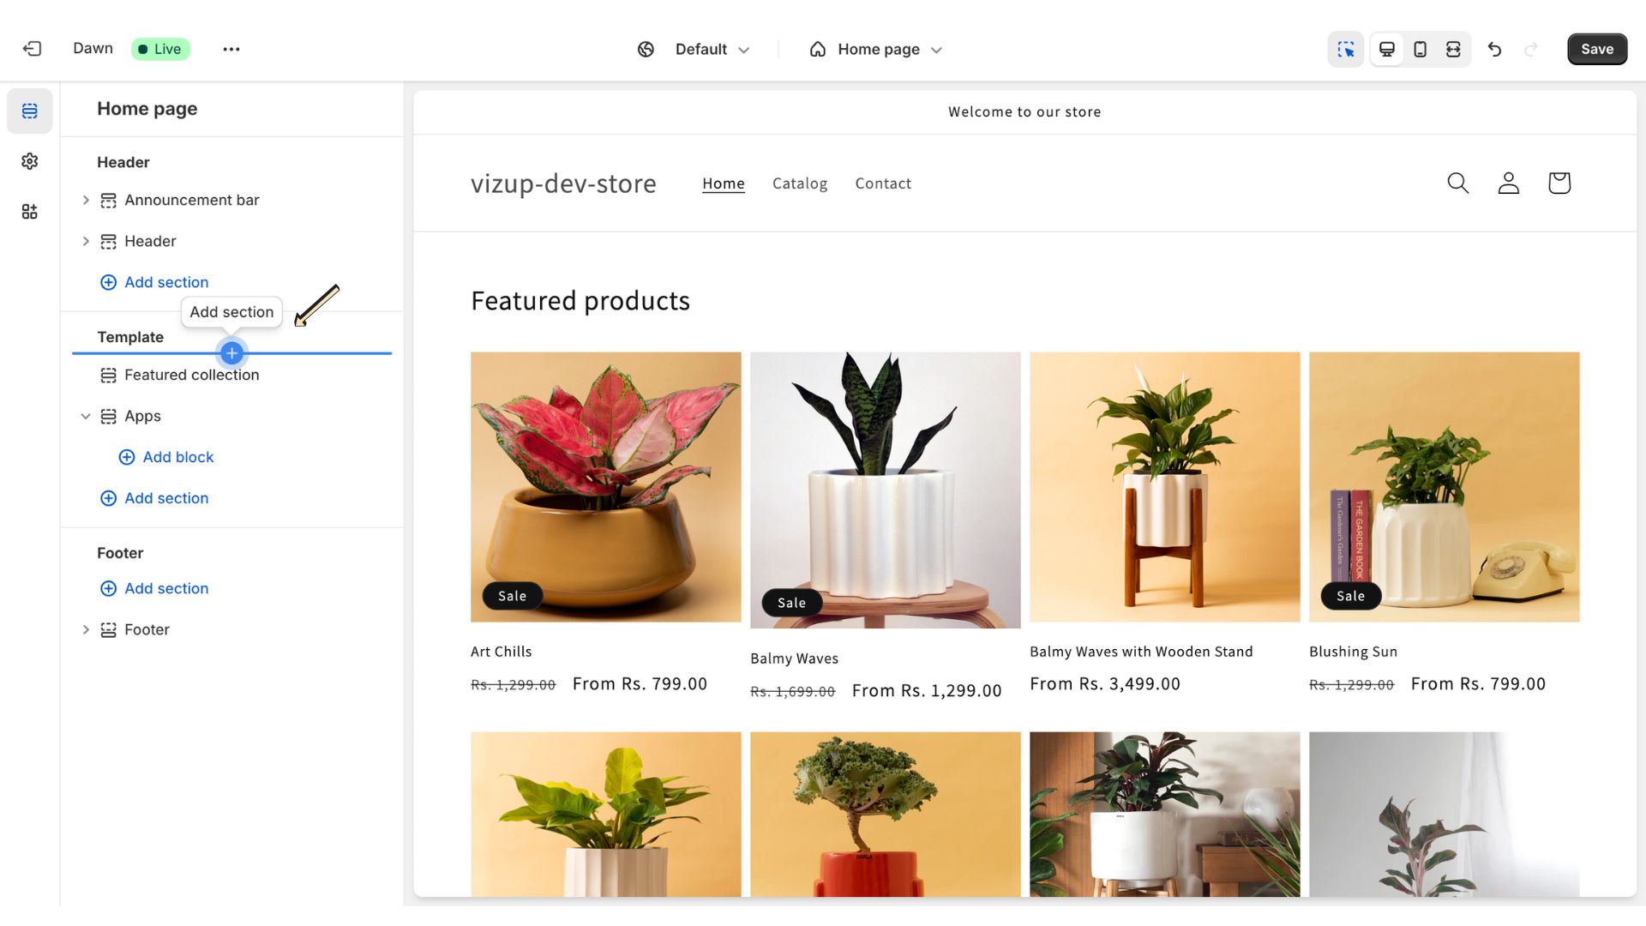Image resolution: width=1646 pixels, height=926 pixels.
Task: Open Theme settings gear in sidebar
Action: click(x=30, y=161)
